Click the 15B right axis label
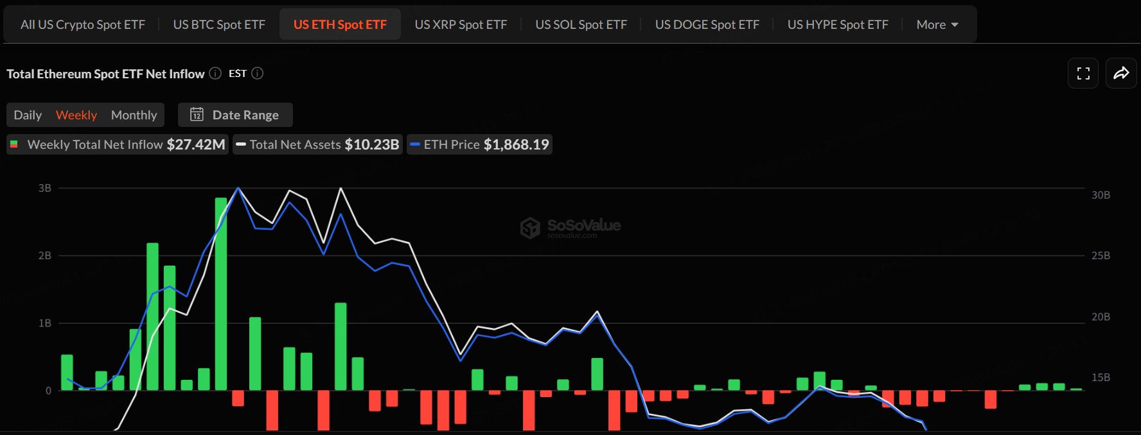This screenshot has height=435, width=1141. click(1101, 377)
